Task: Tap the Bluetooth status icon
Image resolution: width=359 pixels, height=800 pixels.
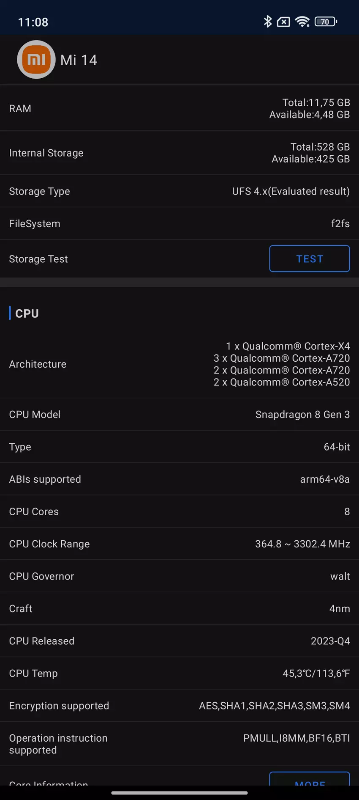Action: pyautogui.click(x=267, y=22)
